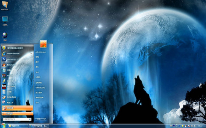Viewport: 206px width, 128px height.
Task: Open WinRAR from the Start menu list
Action: coord(17,76)
